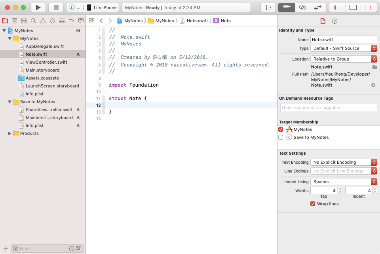Stop the running task
Screen dimensions: 380x254
pyautogui.click(x=56, y=8)
